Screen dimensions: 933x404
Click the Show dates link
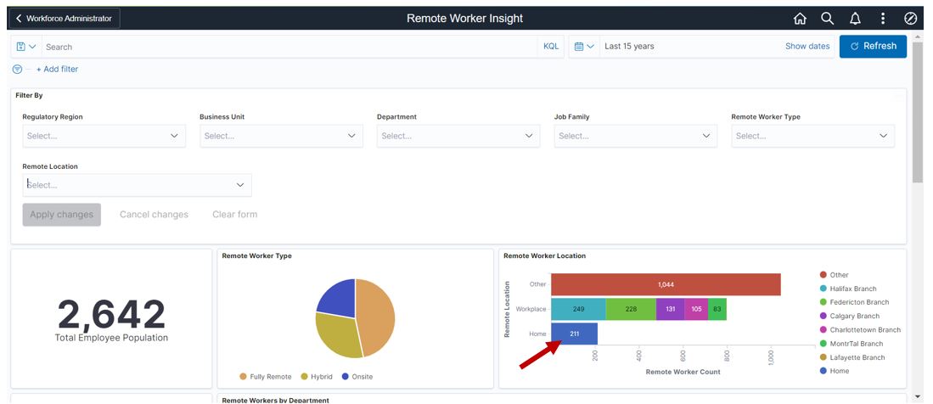point(807,47)
